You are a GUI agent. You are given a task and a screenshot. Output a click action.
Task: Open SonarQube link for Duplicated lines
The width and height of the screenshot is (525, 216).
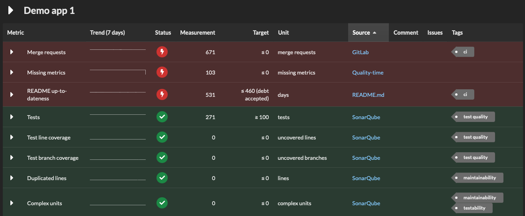coord(366,178)
